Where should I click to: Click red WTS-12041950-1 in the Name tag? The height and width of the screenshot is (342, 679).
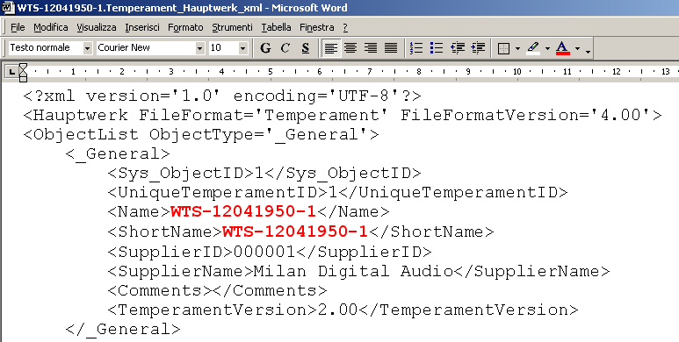tap(243, 212)
